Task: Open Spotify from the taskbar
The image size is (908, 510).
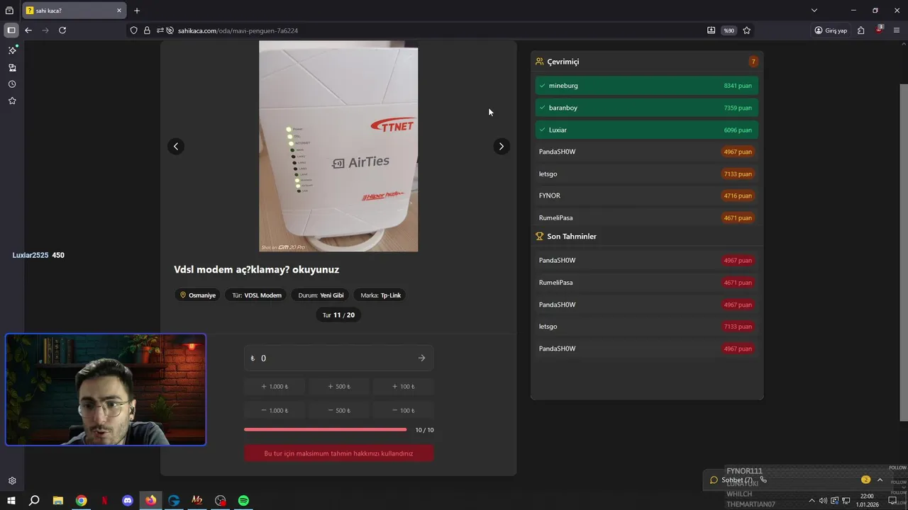Action: [x=243, y=501]
